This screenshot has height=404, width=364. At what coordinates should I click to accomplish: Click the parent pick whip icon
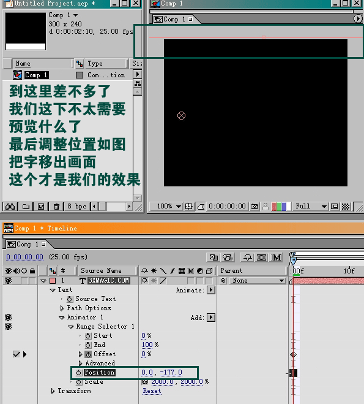tap(223, 281)
